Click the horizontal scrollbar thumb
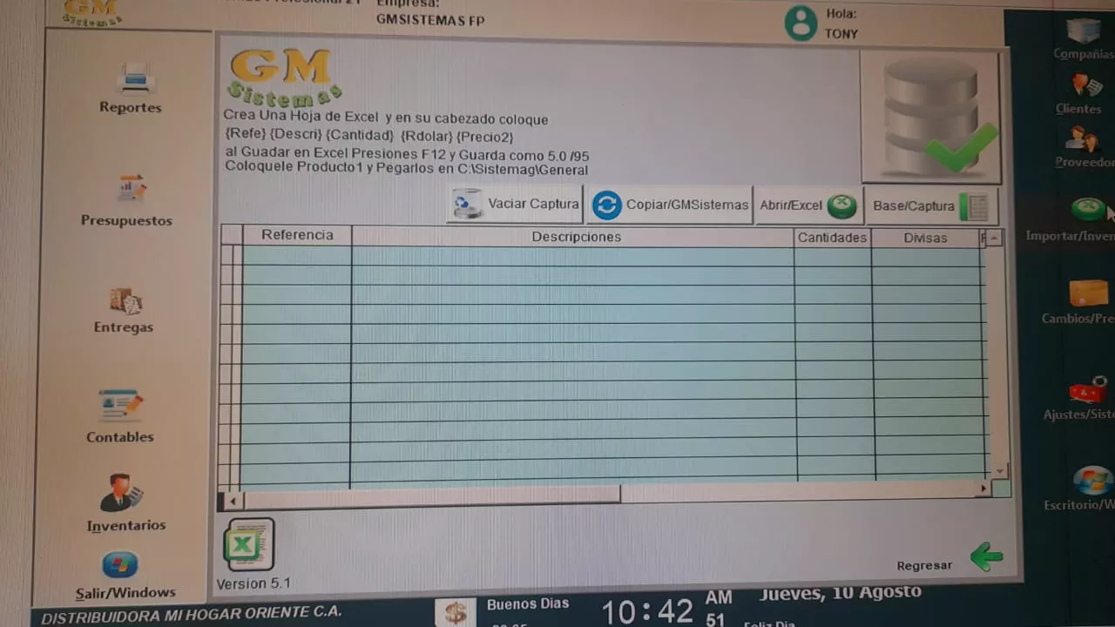This screenshot has width=1115, height=627. click(x=432, y=496)
